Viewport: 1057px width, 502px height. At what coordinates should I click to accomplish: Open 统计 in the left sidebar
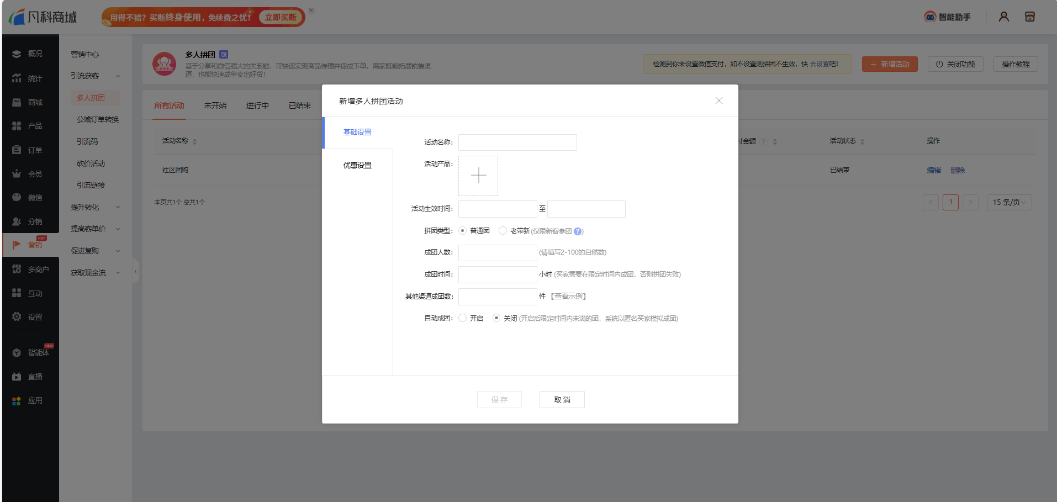coord(35,78)
